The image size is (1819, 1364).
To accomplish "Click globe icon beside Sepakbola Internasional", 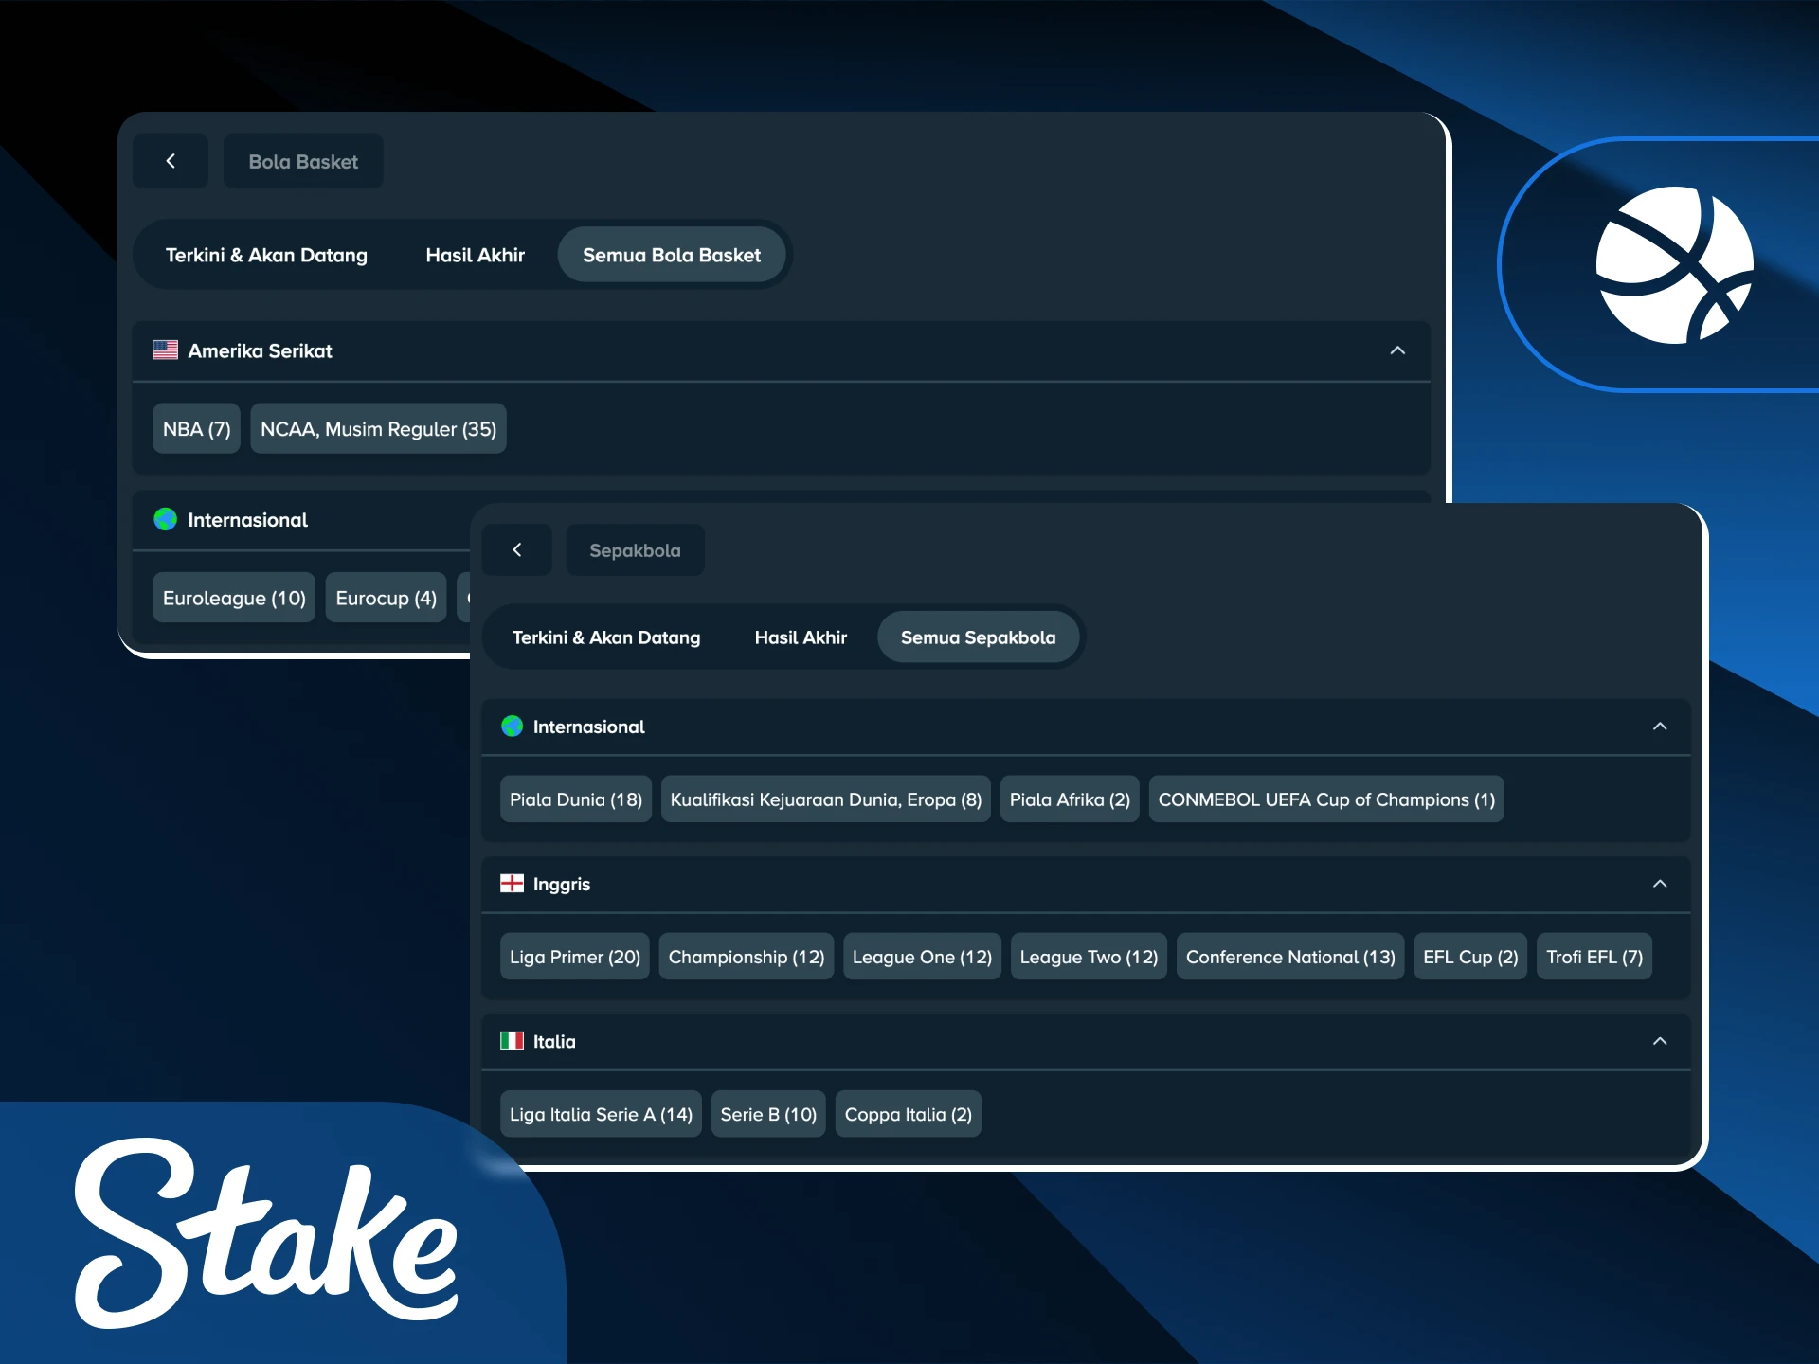I will point(512,727).
